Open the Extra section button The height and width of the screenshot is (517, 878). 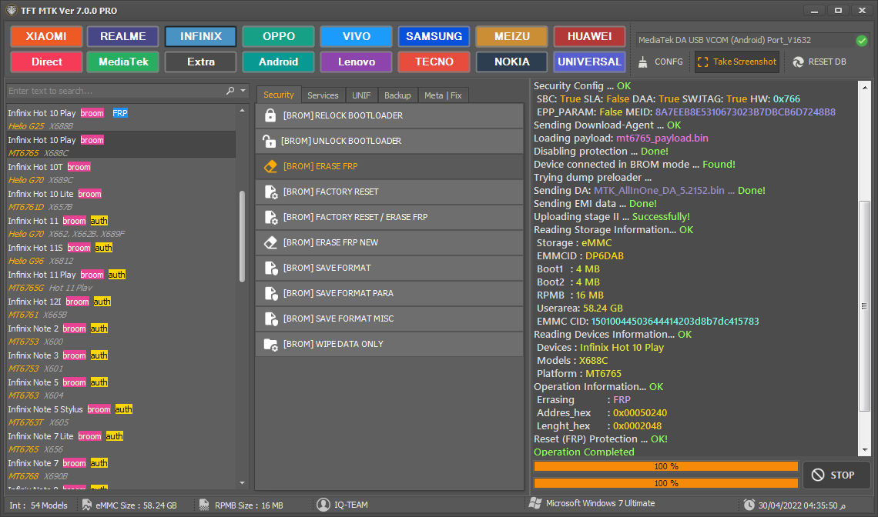(201, 62)
